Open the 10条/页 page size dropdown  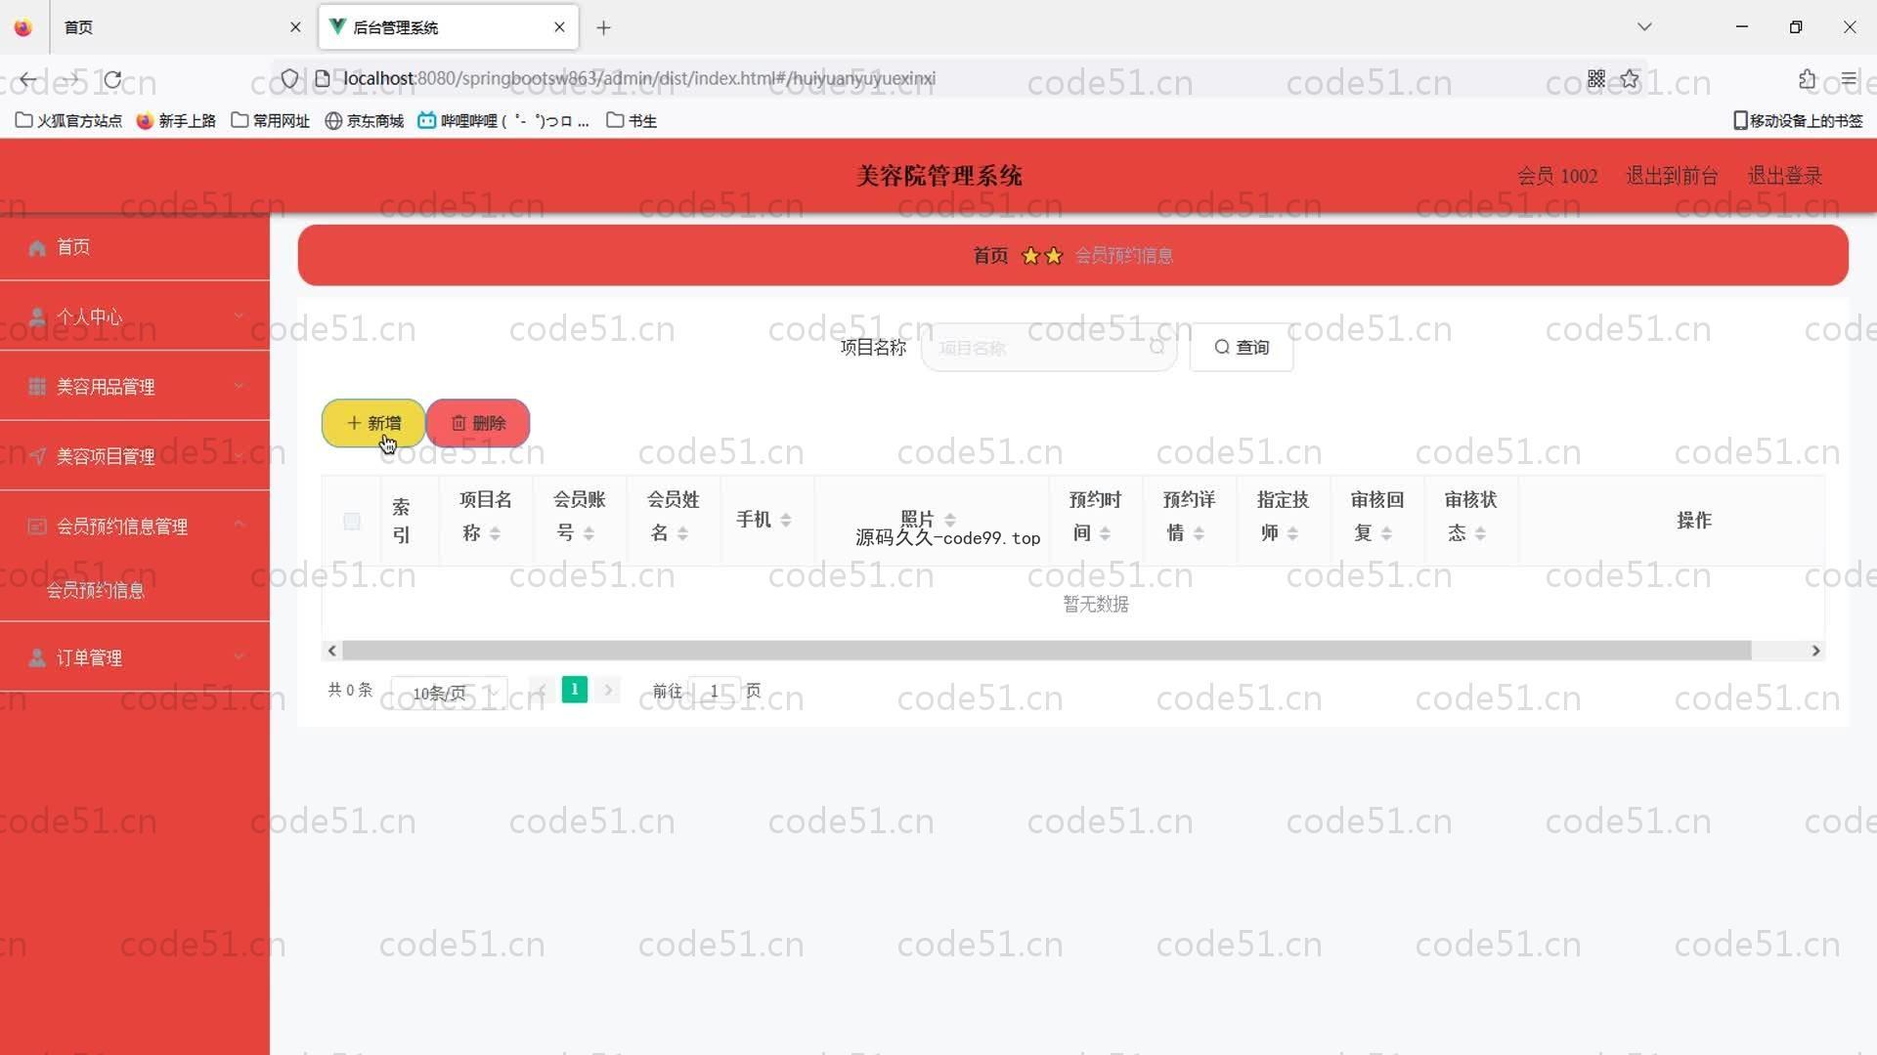pyautogui.click(x=449, y=693)
